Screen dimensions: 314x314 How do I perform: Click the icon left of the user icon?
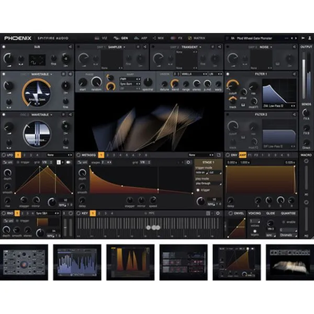point(303,38)
